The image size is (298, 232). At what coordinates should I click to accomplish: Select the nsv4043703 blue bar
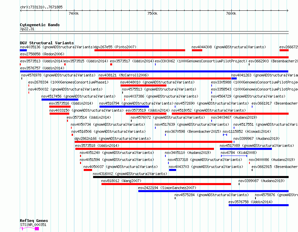[172, 170]
